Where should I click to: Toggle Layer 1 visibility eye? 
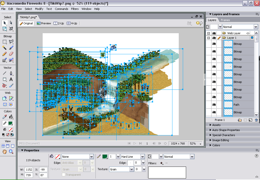click(214, 38)
